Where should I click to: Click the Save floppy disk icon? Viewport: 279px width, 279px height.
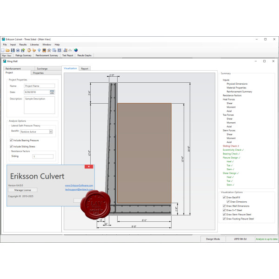[x=13, y=50]
